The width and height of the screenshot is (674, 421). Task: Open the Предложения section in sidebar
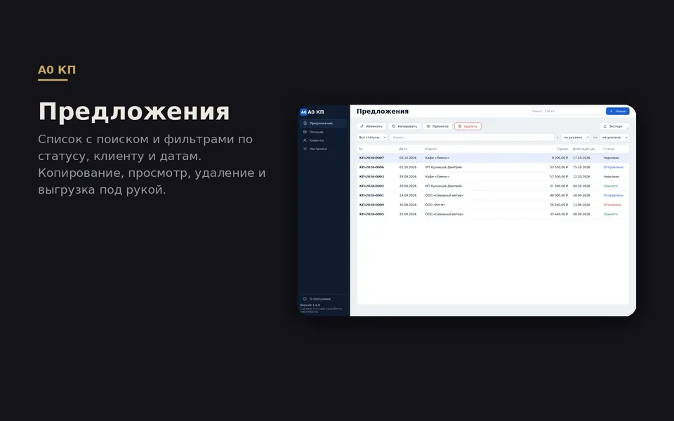[324, 123]
